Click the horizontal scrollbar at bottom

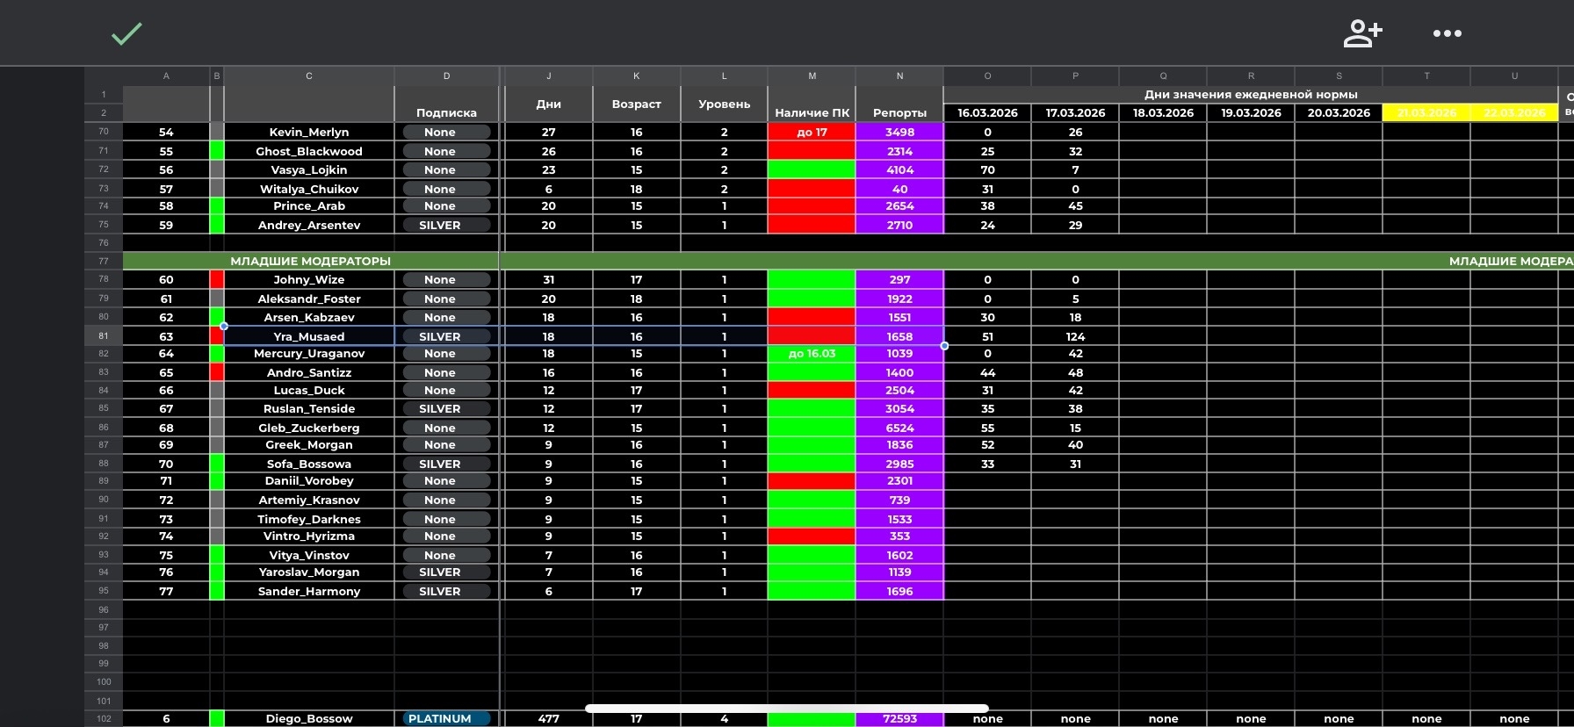(786, 708)
